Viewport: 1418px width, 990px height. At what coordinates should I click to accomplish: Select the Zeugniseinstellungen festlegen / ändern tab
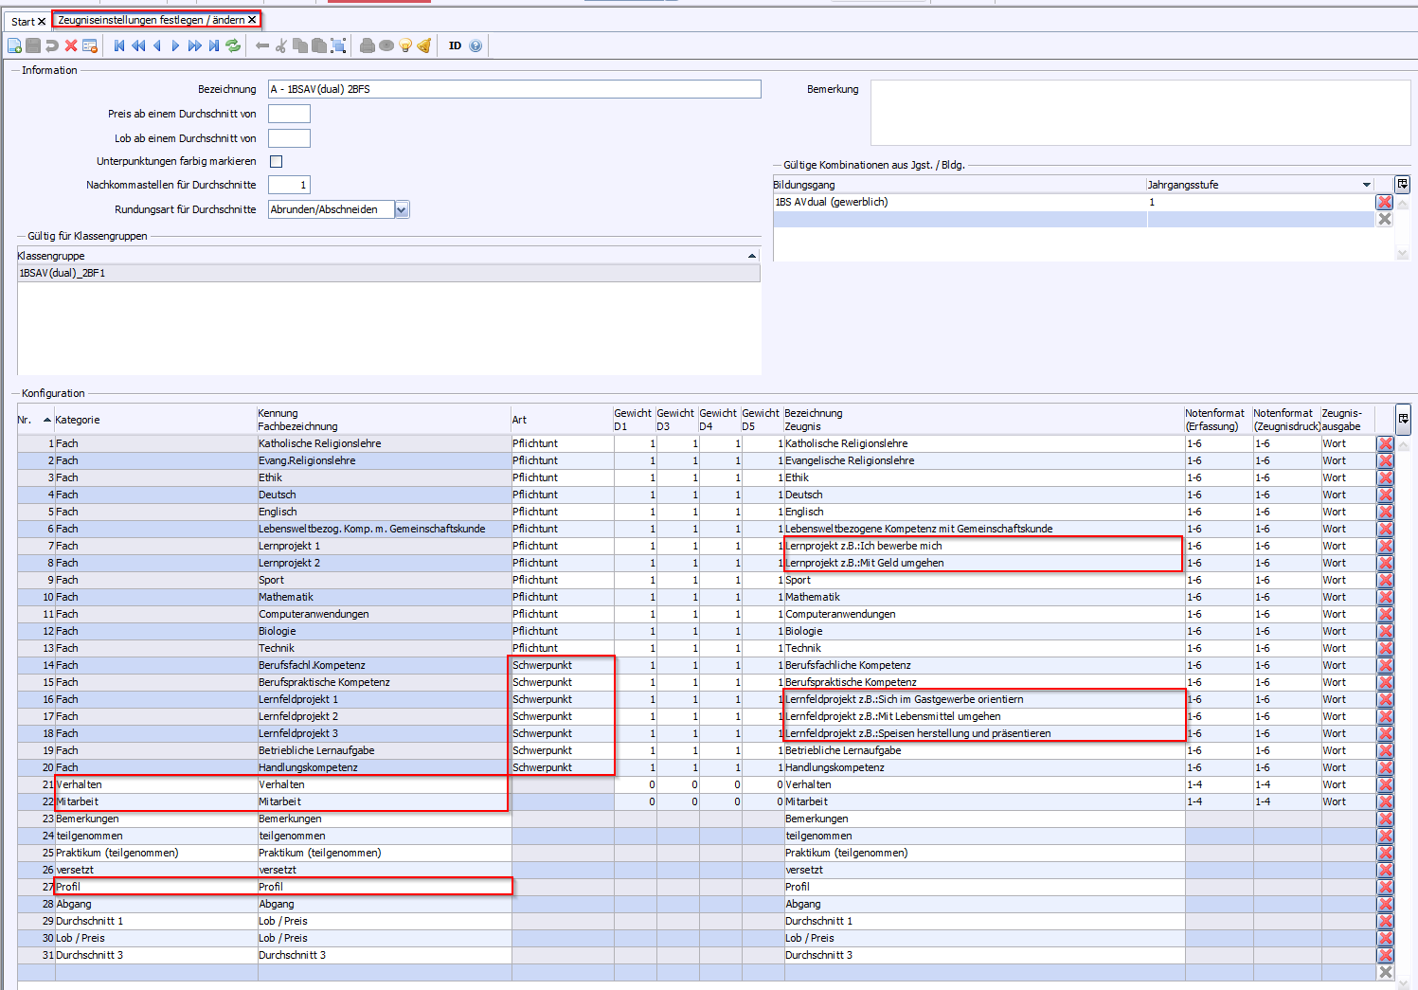pos(151,20)
